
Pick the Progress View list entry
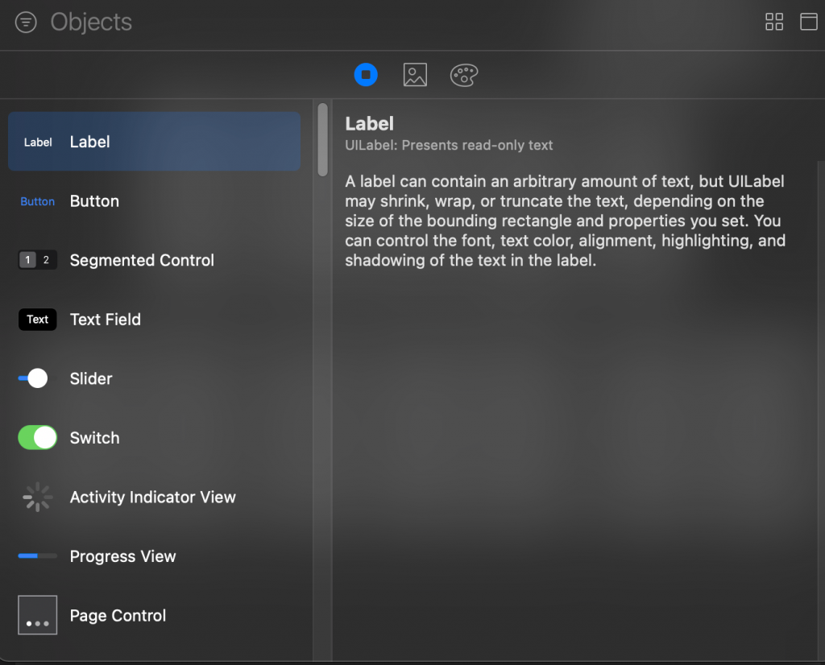pos(122,556)
